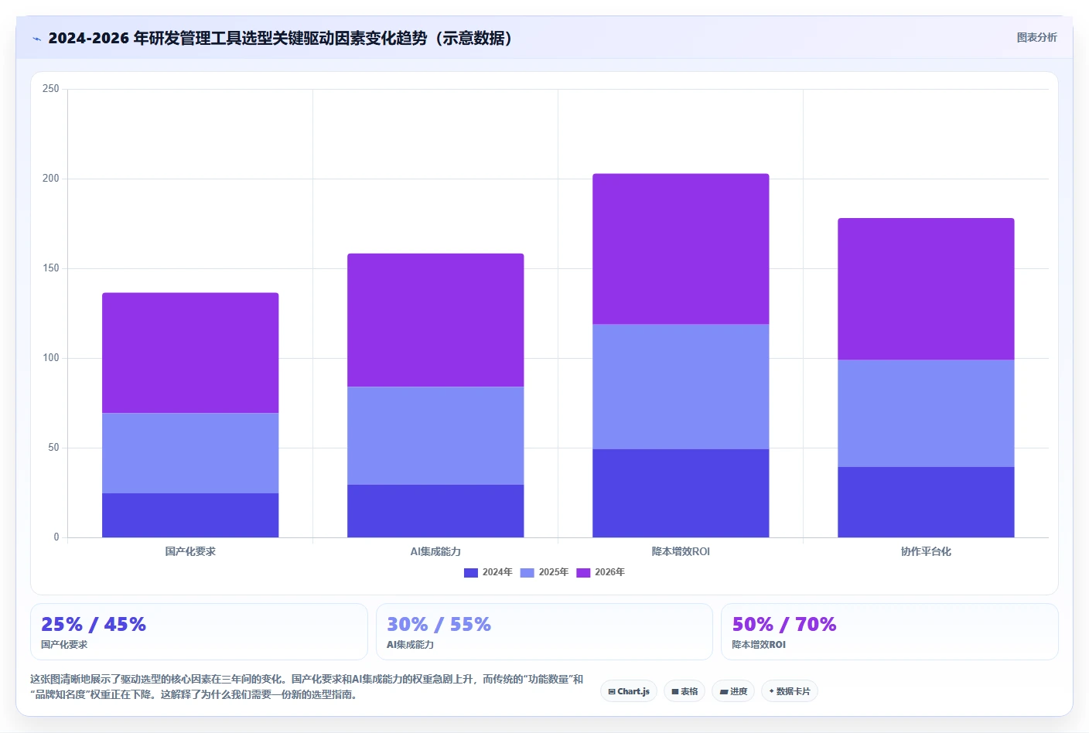The image size is (1089, 733).
Task: Click the 25% / 45% stat card
Action: (199, 632)
